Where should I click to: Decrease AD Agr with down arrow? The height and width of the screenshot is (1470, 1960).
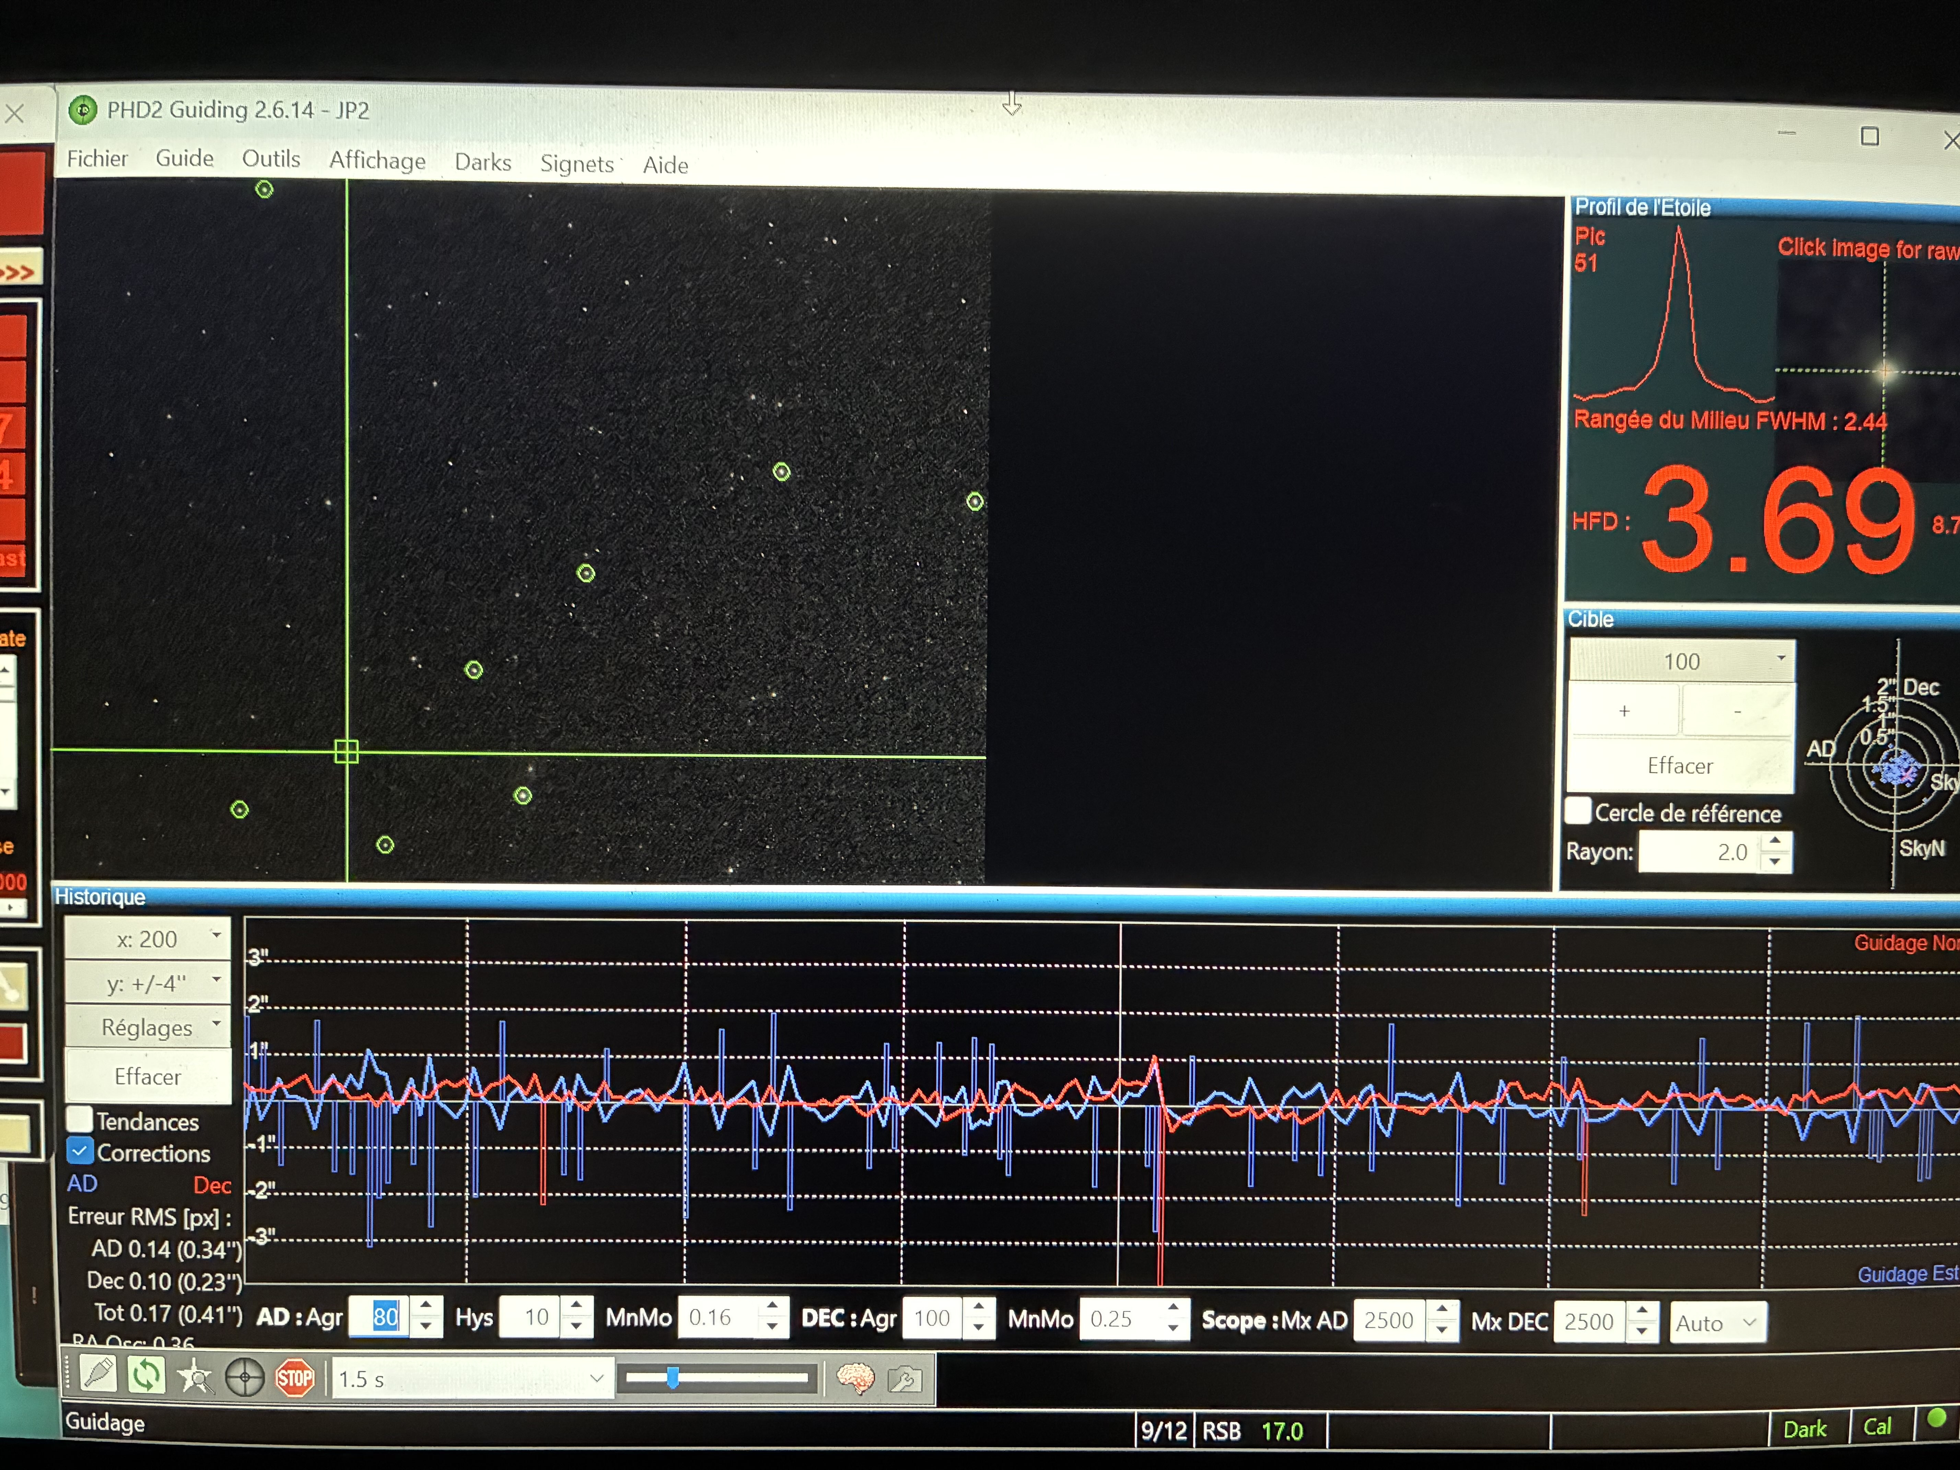[x=426, y=1327]
